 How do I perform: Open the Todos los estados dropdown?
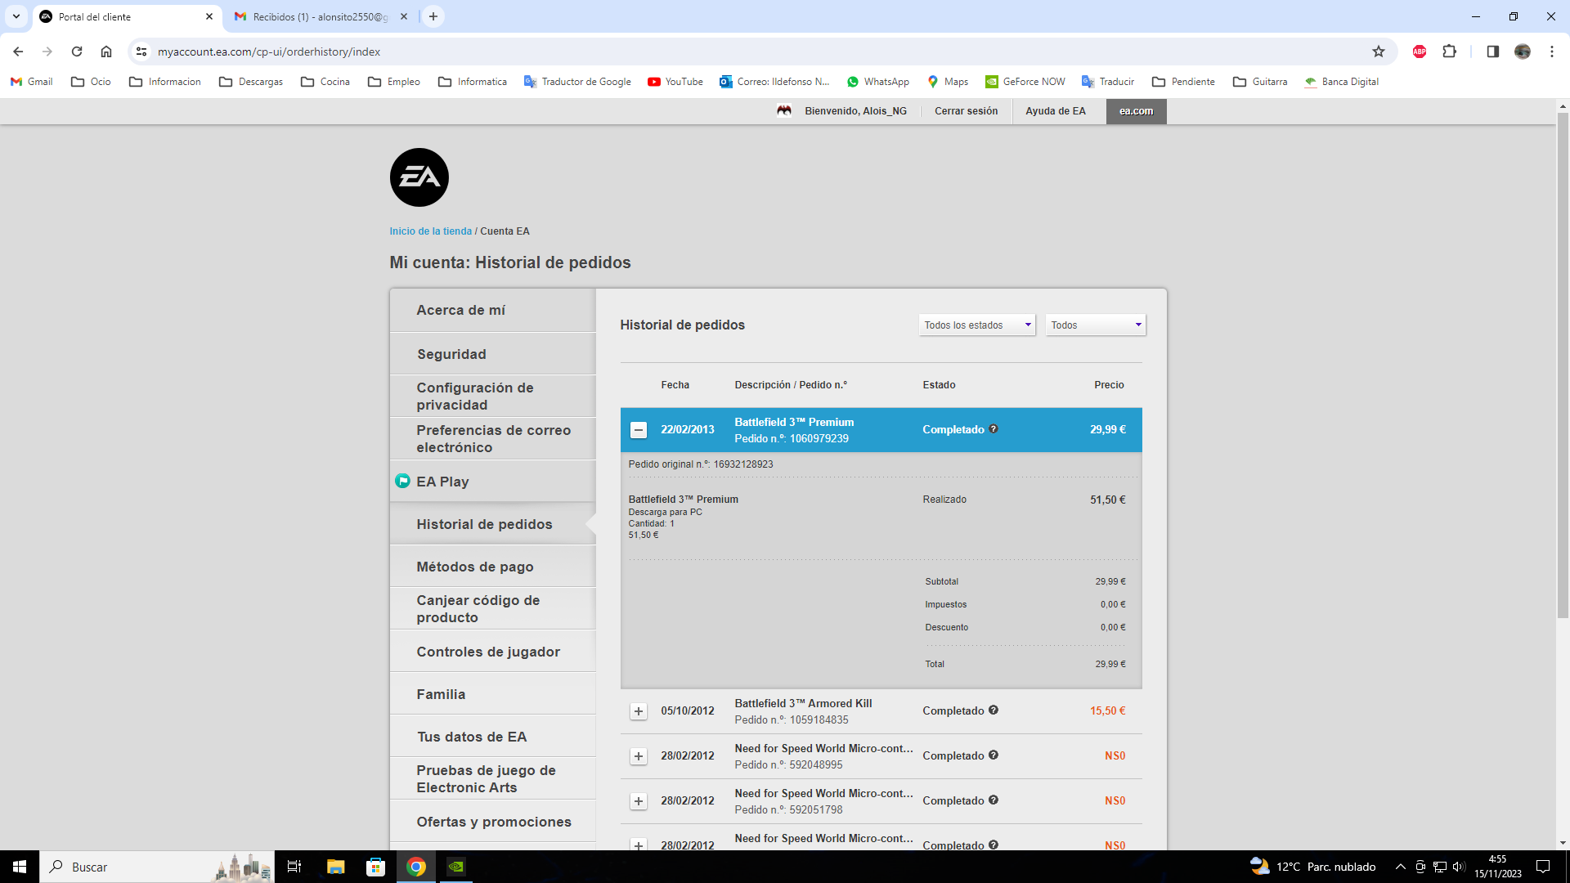click(976, 325)
